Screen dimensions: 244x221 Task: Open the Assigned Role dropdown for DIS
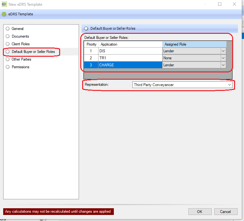(223, 51)
